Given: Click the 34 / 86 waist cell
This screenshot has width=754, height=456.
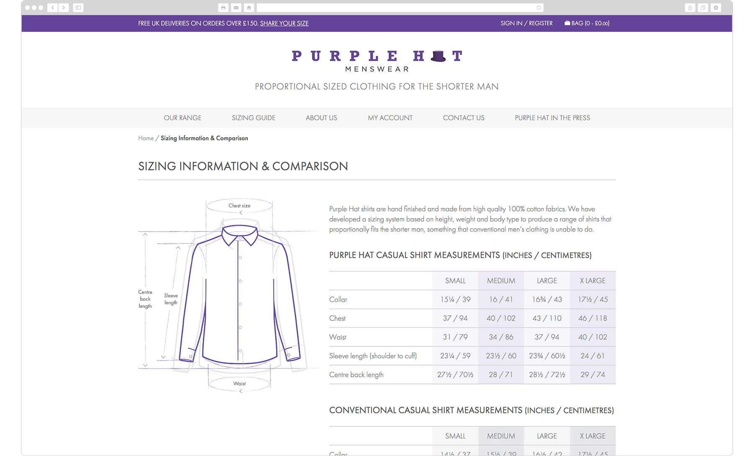Looking at the screenshot, I should (x=501, y=337).
